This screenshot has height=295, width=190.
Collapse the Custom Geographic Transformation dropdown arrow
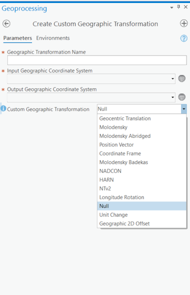pyautogui.click(x=184, y=109)
